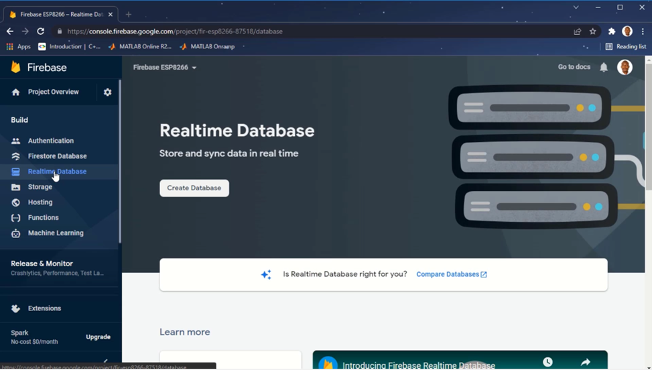
Task: Click the Storage folder icon
Action: (x=16, y=187)
